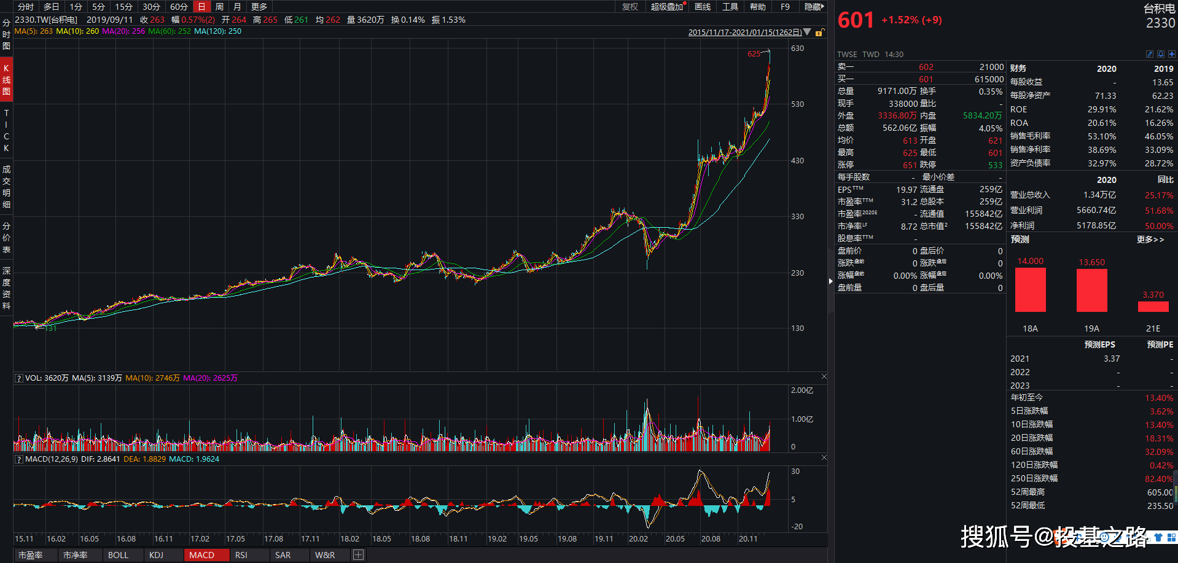
Task: Add a new indicator with the plus button
Action: (358, 555)
